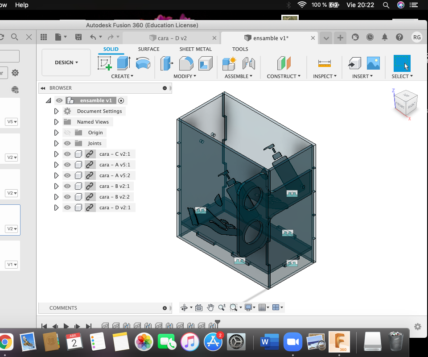
Task: Hide component cara - B v2:2
Action: coord(67,197)
